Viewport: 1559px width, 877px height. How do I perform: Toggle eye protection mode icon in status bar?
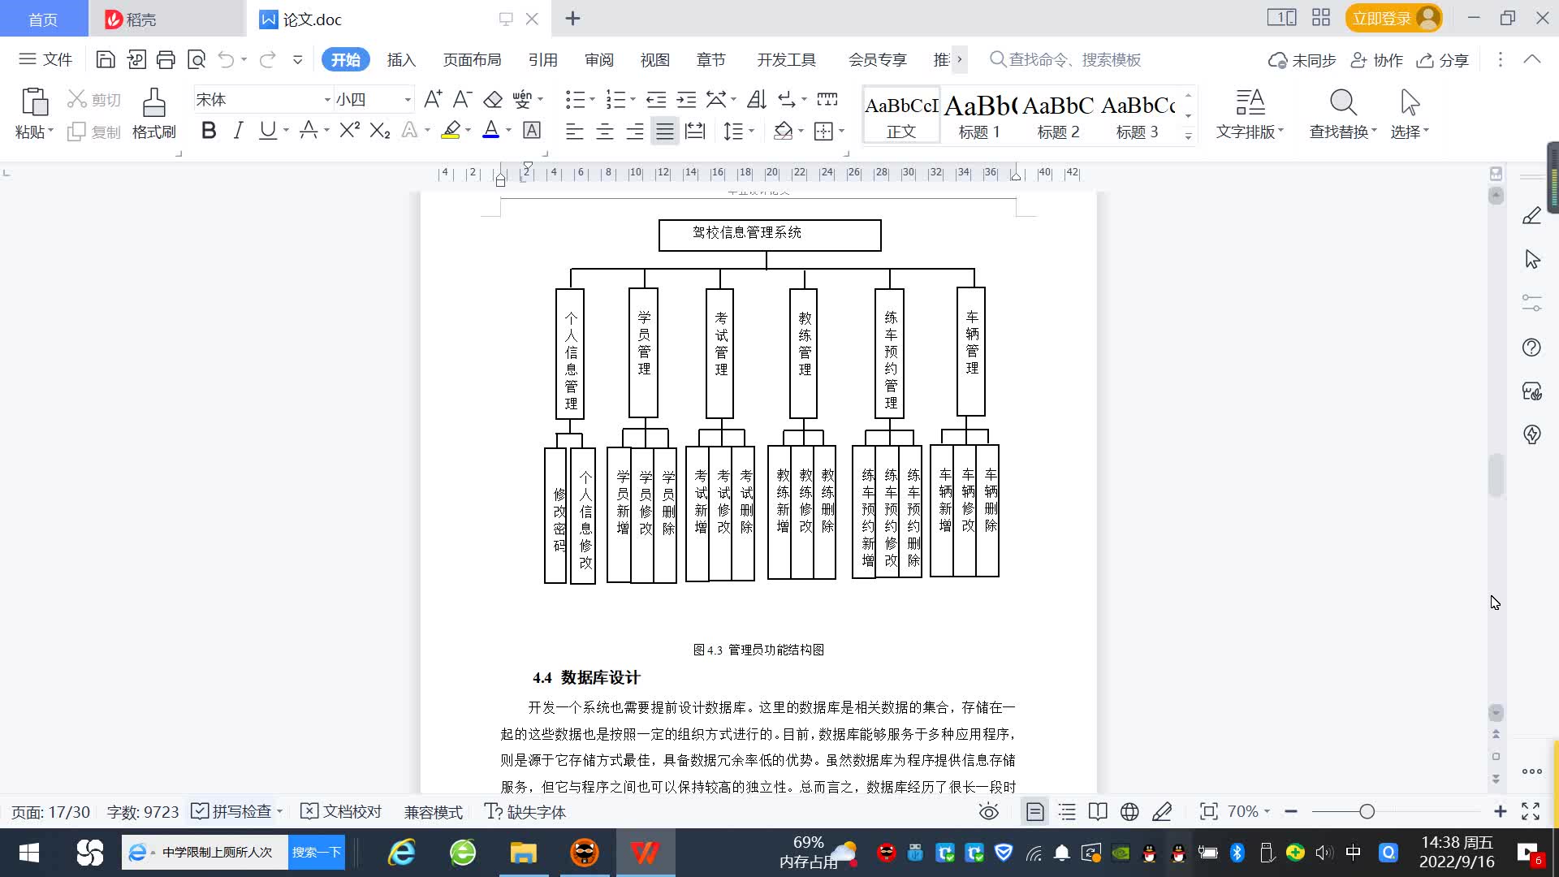(988, 811)
